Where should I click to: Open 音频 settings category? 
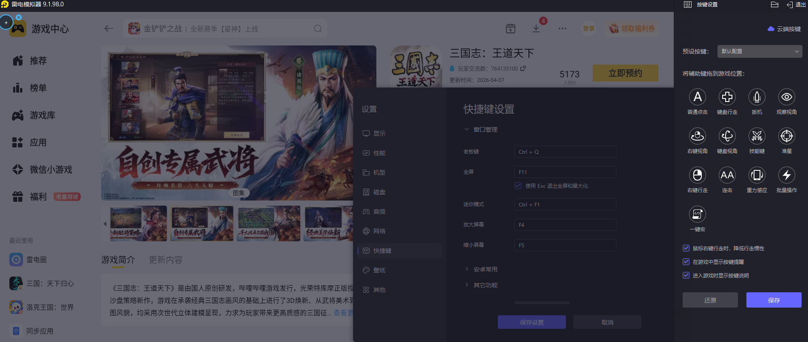399,212
